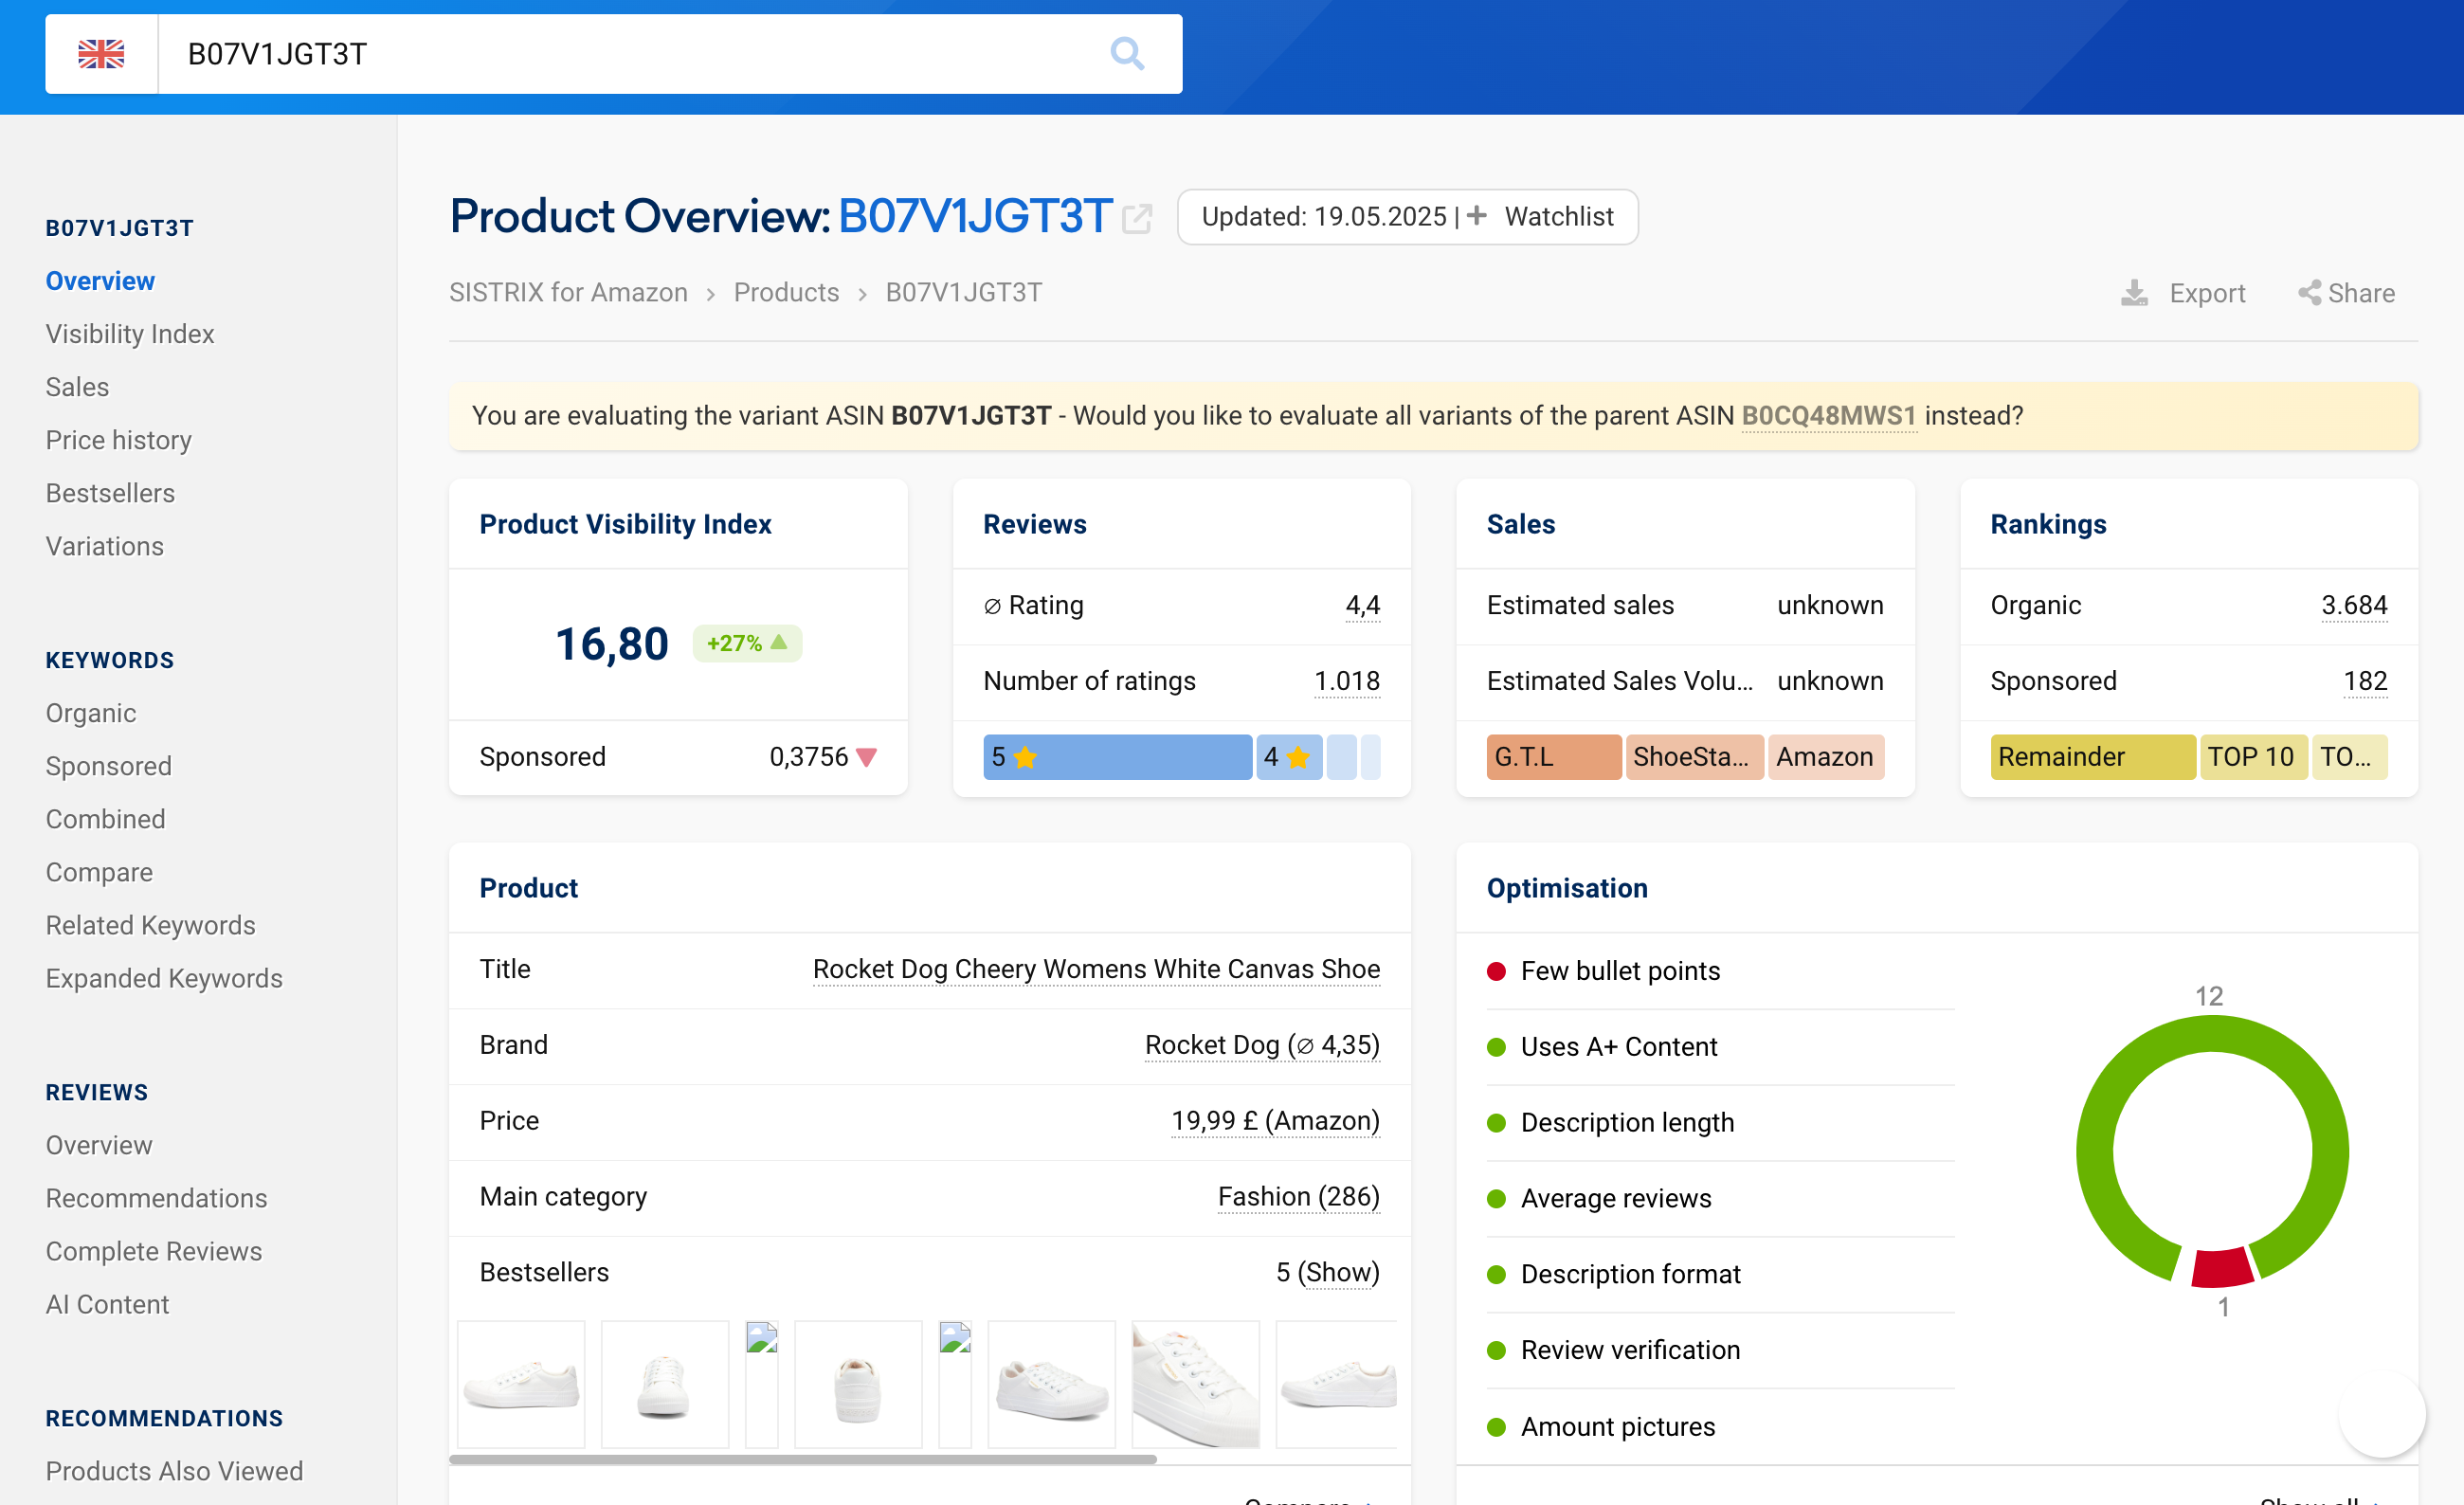
Task: Go to Products breadcrumb
Action: (786, 292)
